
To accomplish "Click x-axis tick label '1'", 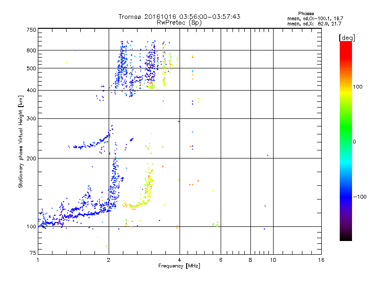I will point(38,260).
